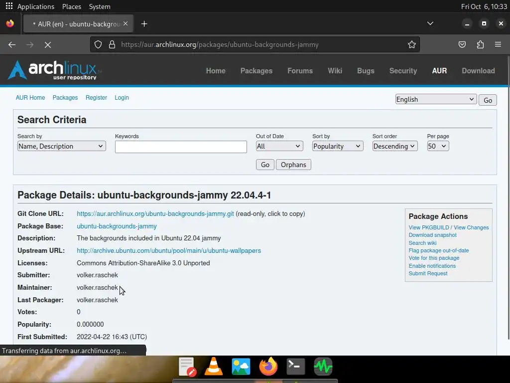Open the Wiki navigation item
The image size is (510, 383).
(x=335, y=71)
